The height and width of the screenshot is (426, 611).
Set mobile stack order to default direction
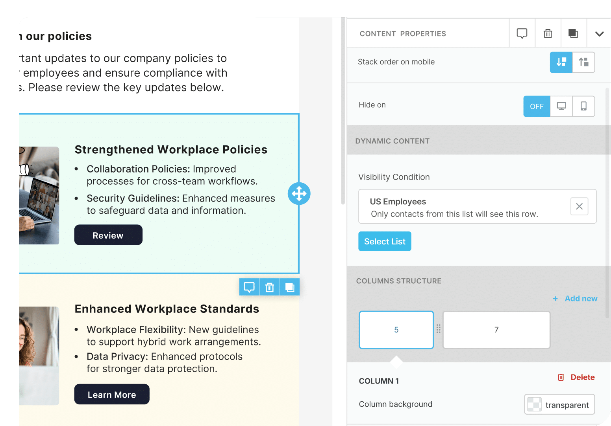click(561, 62)
